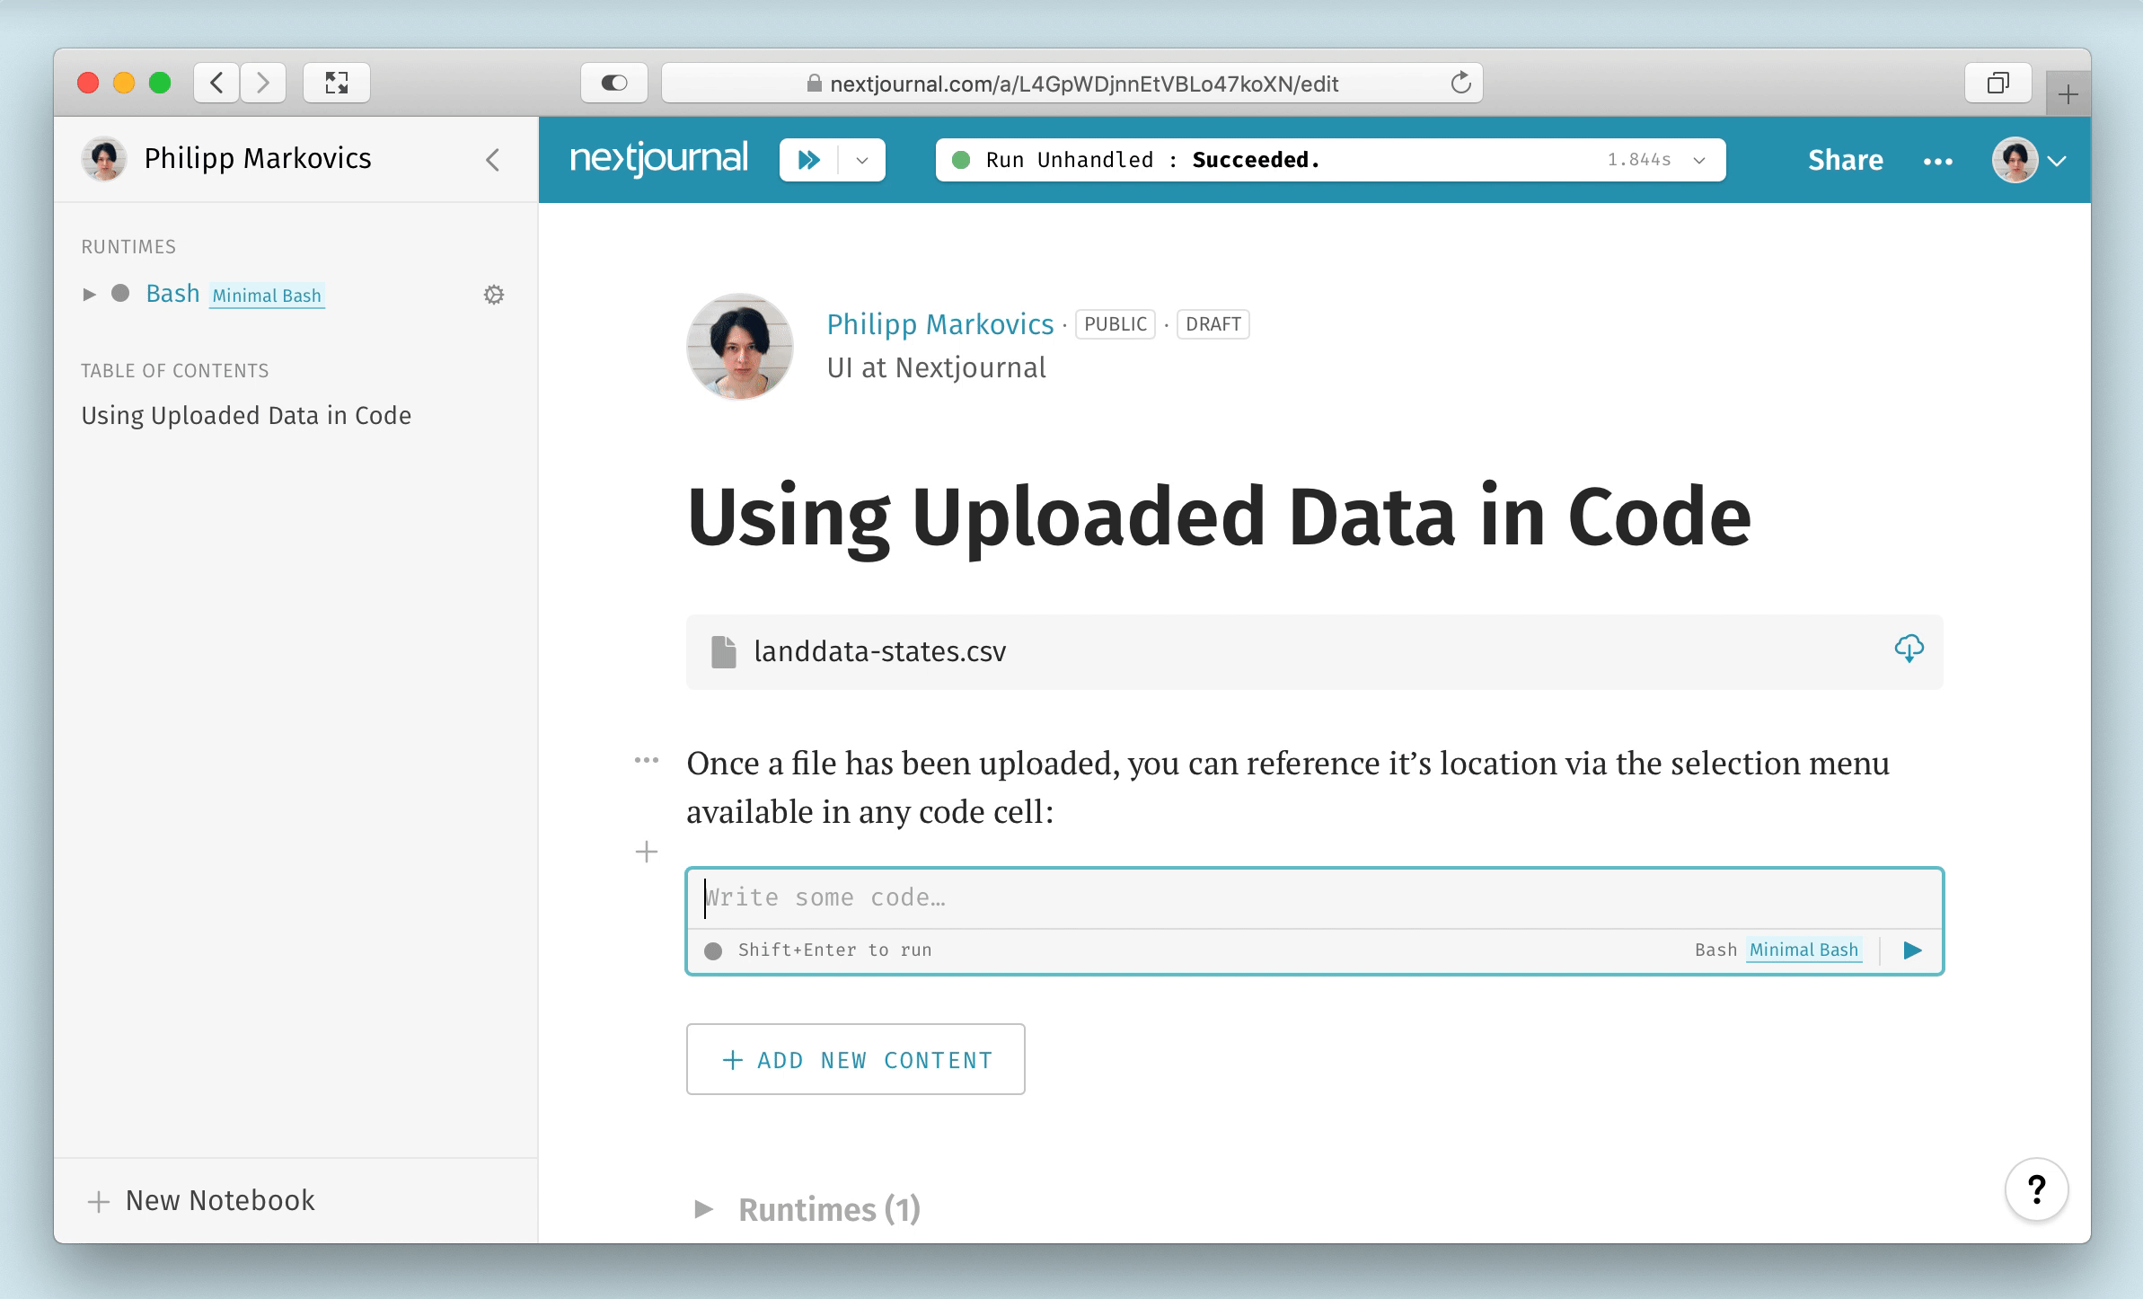This screenshot has height=1299, width=2143.
Task: Click into the Write some code field
Action: [x=1315, y=897]
